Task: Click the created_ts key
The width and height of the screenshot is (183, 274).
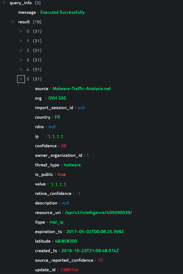Action: pos(46,251)
